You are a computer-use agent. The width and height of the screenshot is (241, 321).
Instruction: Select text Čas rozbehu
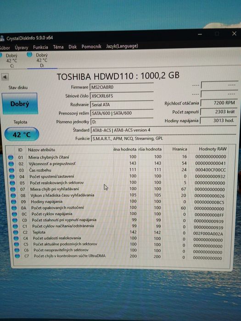(40, 170)
